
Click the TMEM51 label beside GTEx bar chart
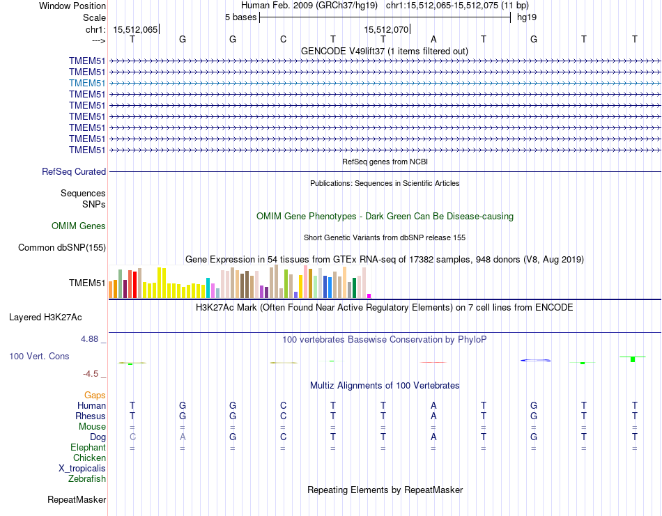(x=87, y=283)
